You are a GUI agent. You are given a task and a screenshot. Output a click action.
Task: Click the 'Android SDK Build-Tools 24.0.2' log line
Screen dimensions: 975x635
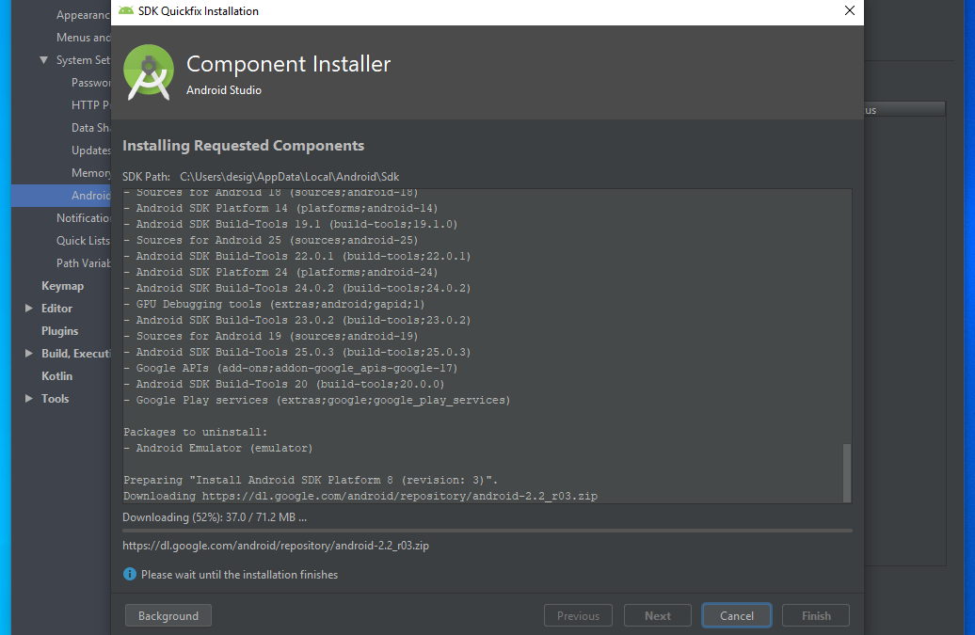pyautogui.click(x=297, y=288)
